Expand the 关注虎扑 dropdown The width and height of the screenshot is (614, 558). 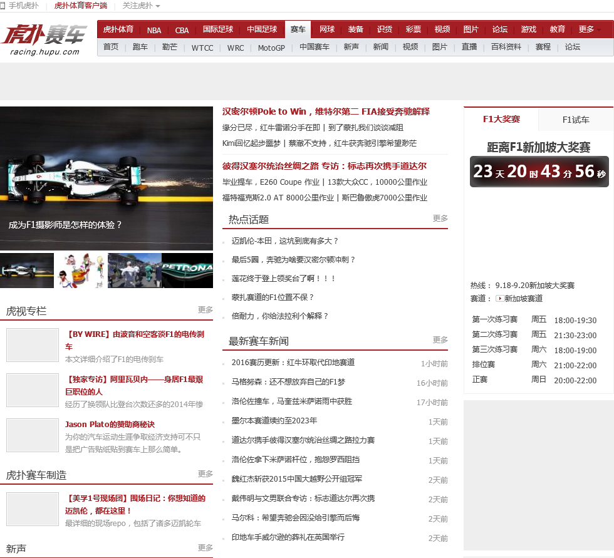pos(141,6)
